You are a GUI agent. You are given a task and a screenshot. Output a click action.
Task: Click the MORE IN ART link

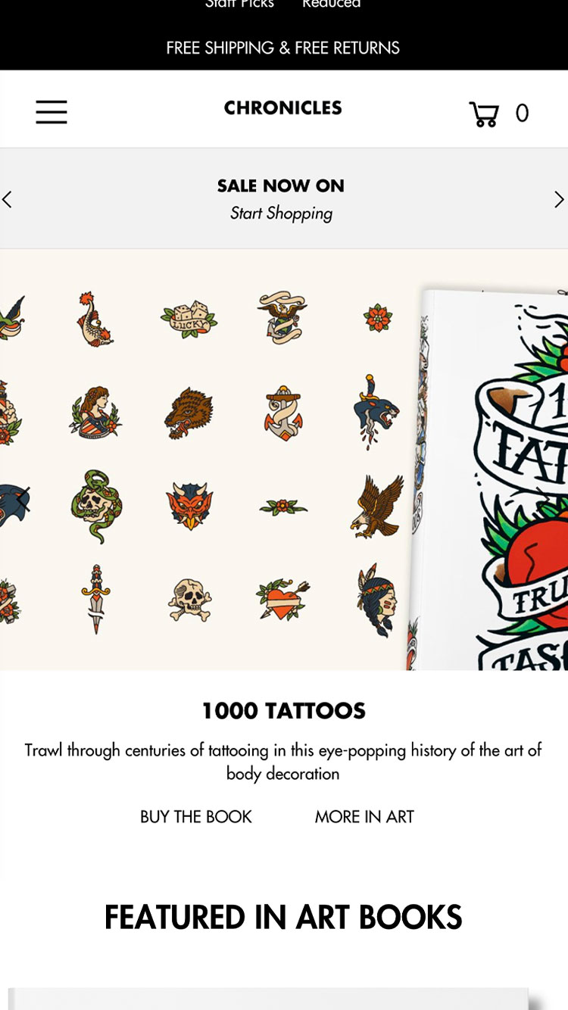point(364,816)
